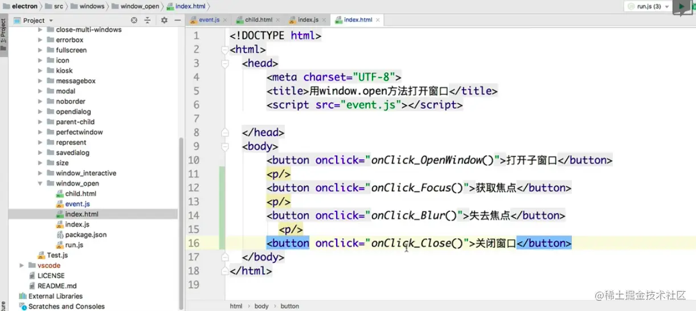Expand the errorbox folder arrow

point(40,40)
